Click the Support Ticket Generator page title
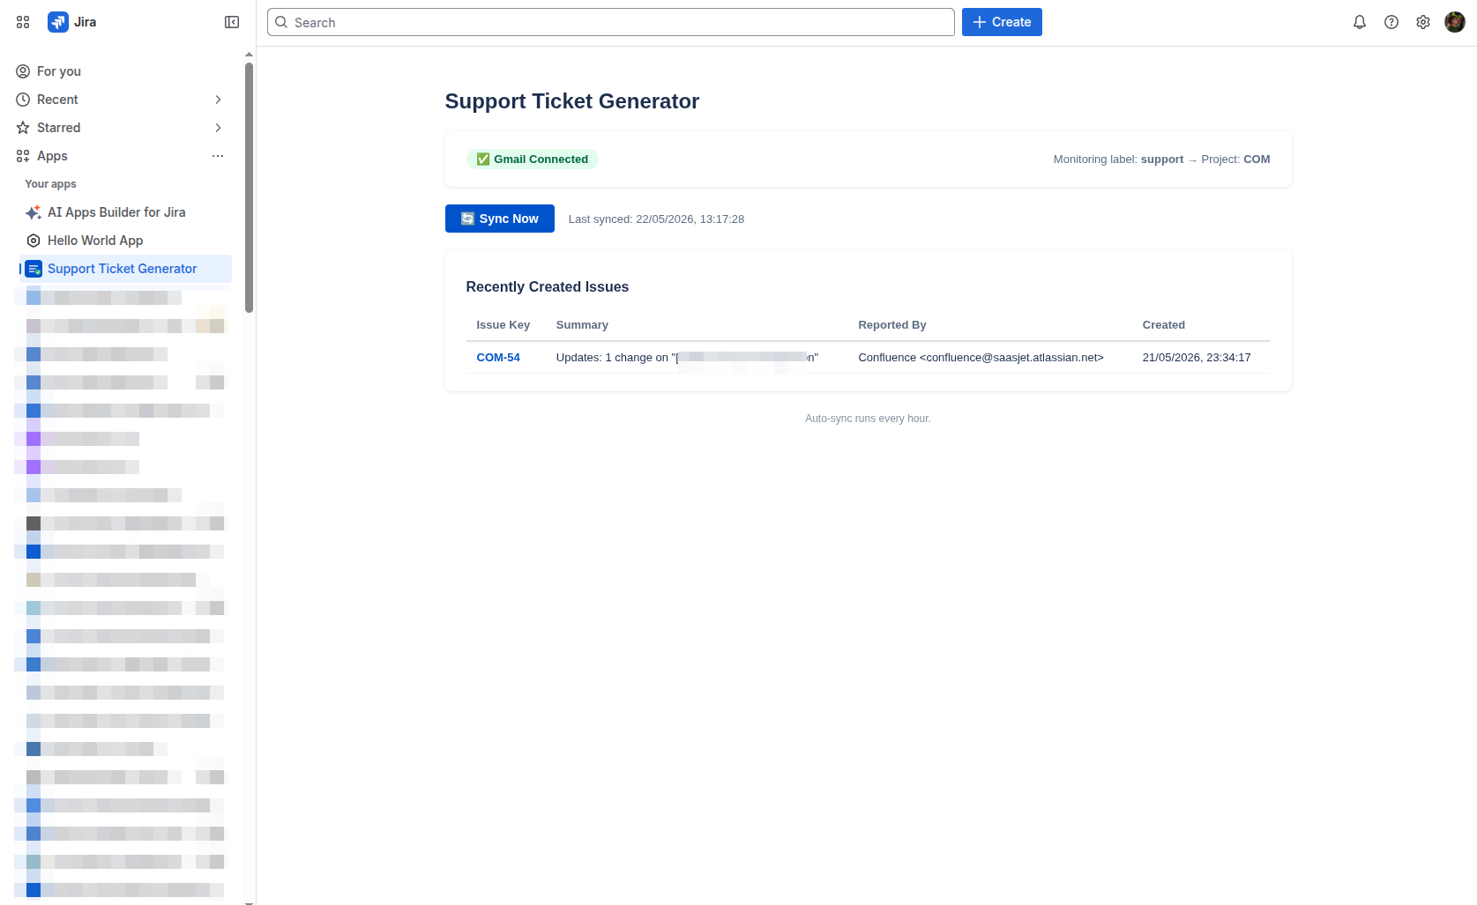1477x905 pixels. [x=571, y=101]
